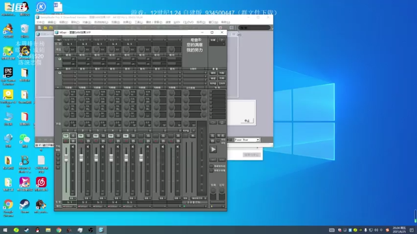Toggle the red record-arm button on channel 1

(66, 141)
